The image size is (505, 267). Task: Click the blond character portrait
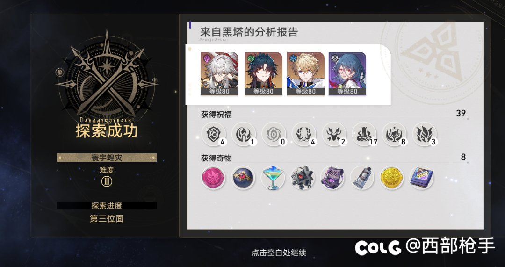(x=306, y=74)
